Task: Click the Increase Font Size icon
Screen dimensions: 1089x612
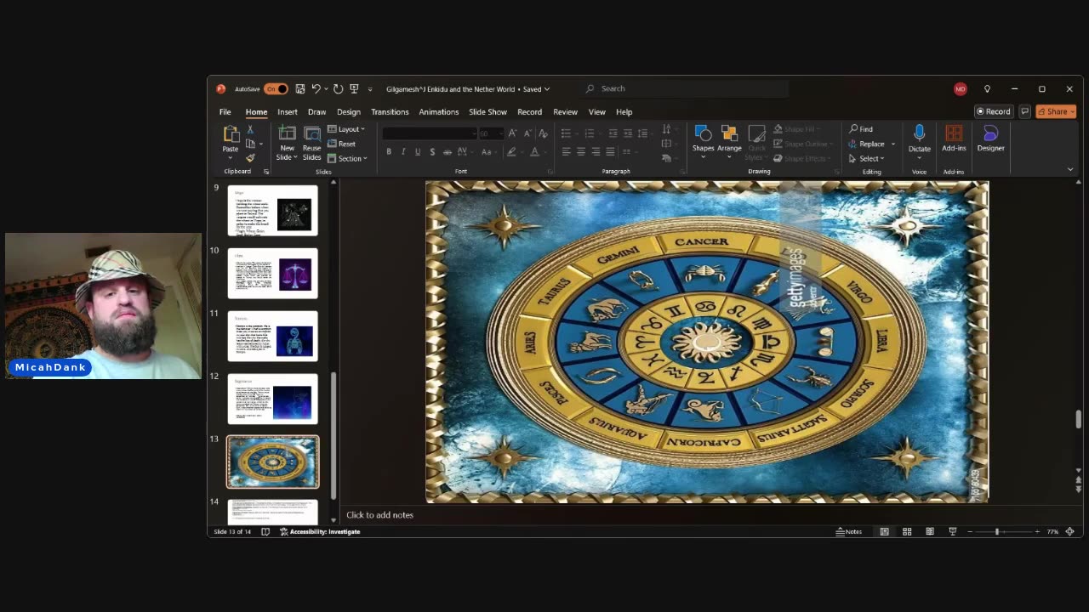Action: click(512, 133)
